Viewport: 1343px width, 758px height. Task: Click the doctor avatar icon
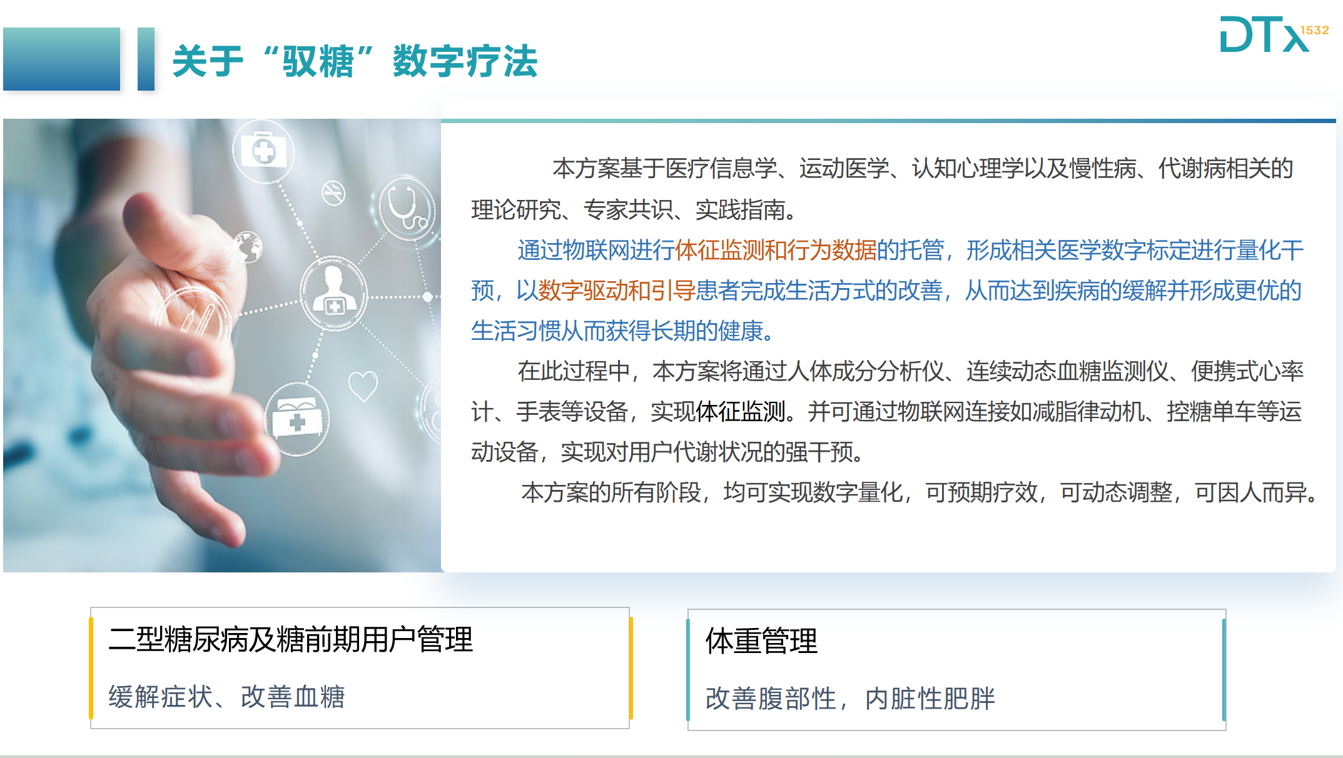click(333, 292)
